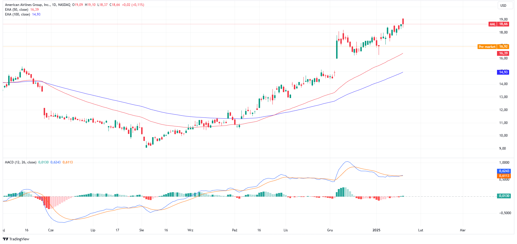The height and width of the screenshot is (244, 517).
Task: Open the USD currency selector
Action: (505, 5)
